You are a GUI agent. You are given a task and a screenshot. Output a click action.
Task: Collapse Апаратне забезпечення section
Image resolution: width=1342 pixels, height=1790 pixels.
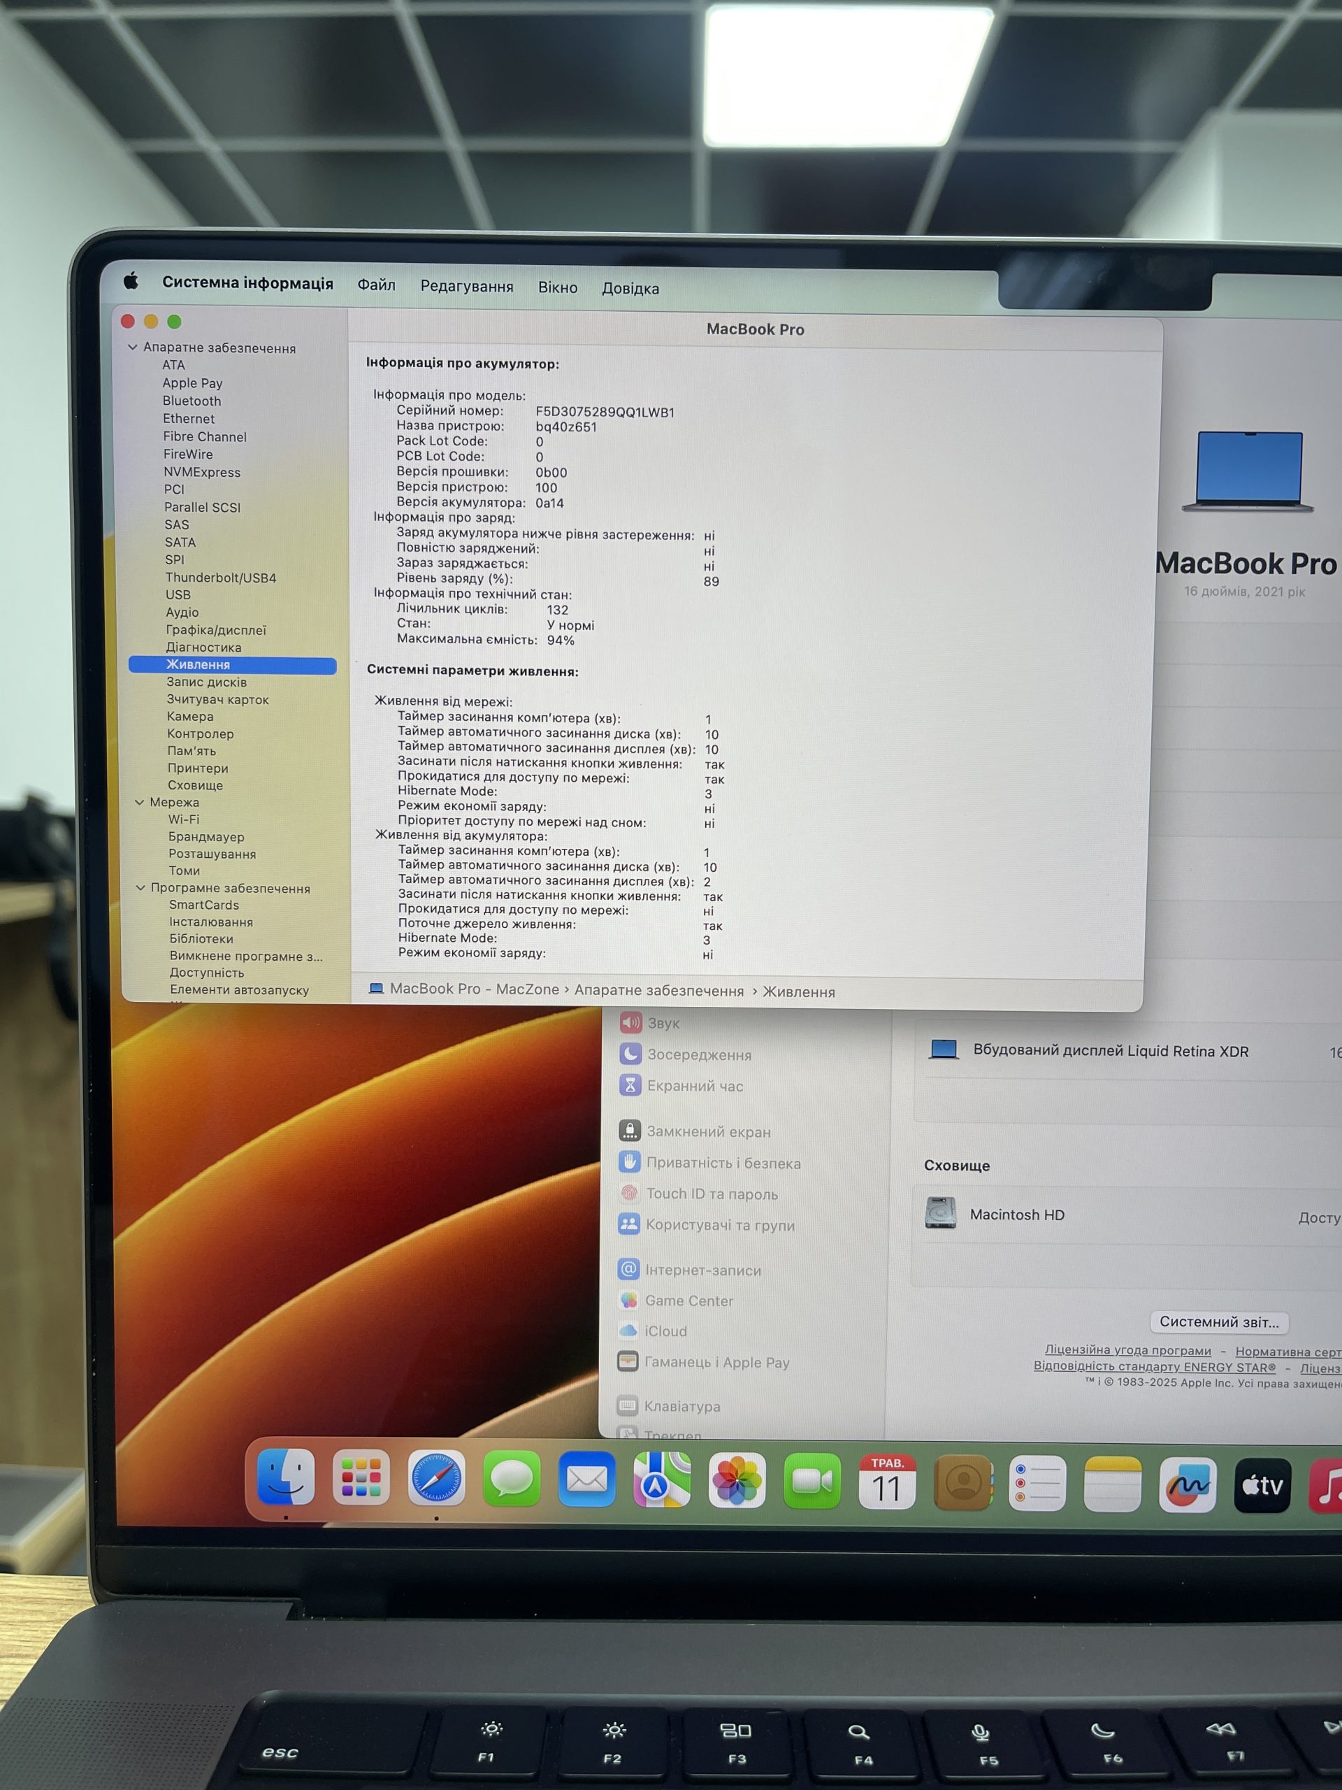click(133, 347)
